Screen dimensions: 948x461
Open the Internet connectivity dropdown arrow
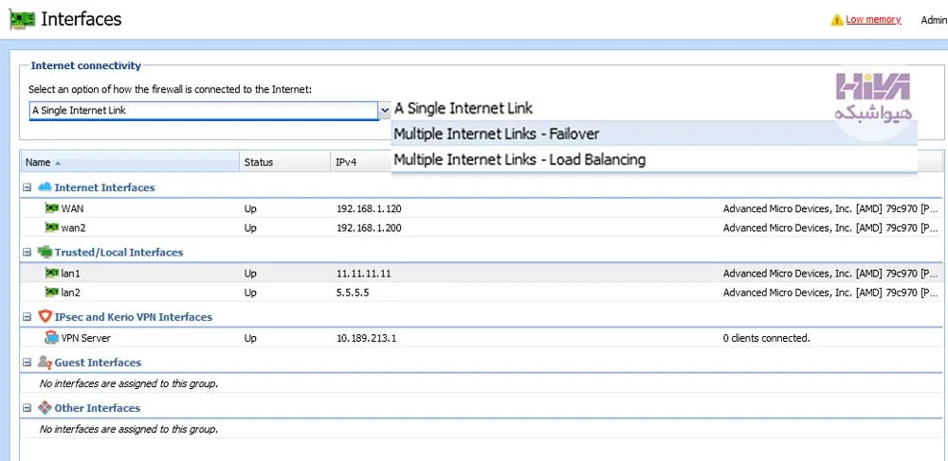[x=385, y=111]
